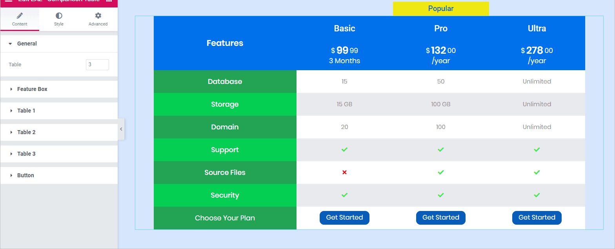
Task: Click Get Started under the Basic plan
Action: (344, 218)
